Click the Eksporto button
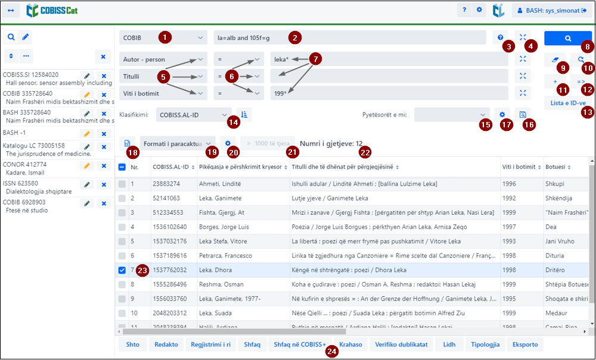This screenshot has width=596, height=360. [525, 345]
